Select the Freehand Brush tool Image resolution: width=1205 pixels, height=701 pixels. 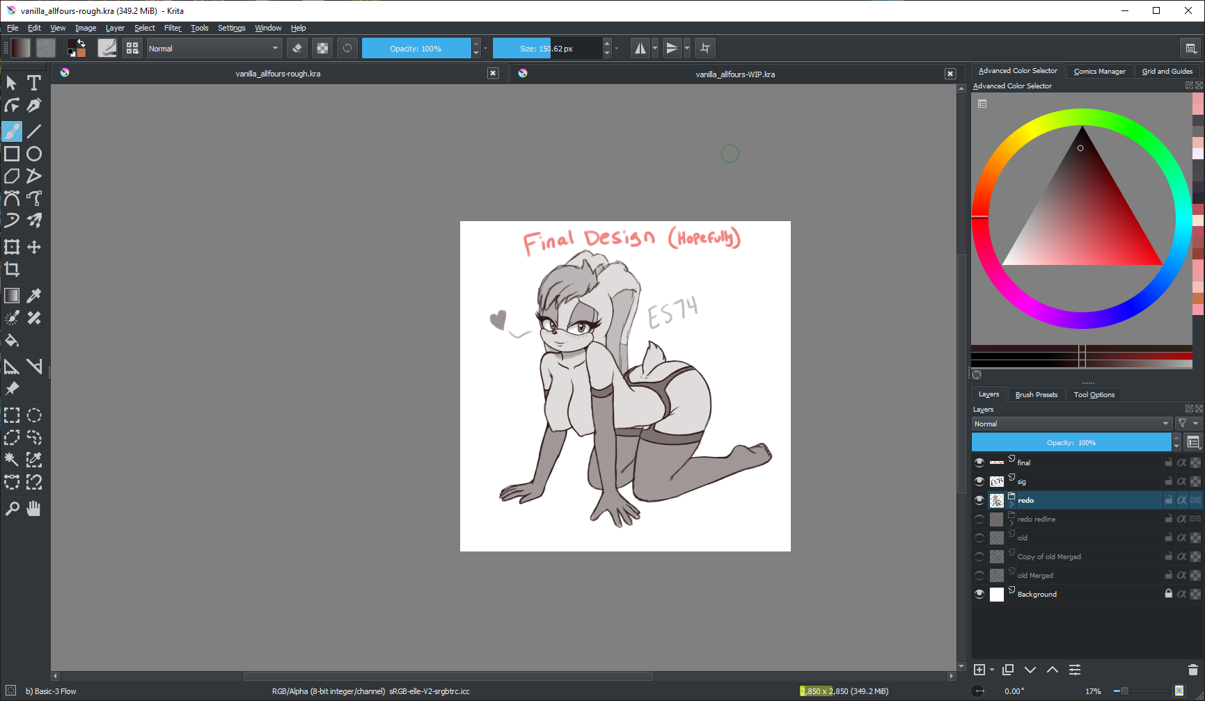tap(12, 131)
